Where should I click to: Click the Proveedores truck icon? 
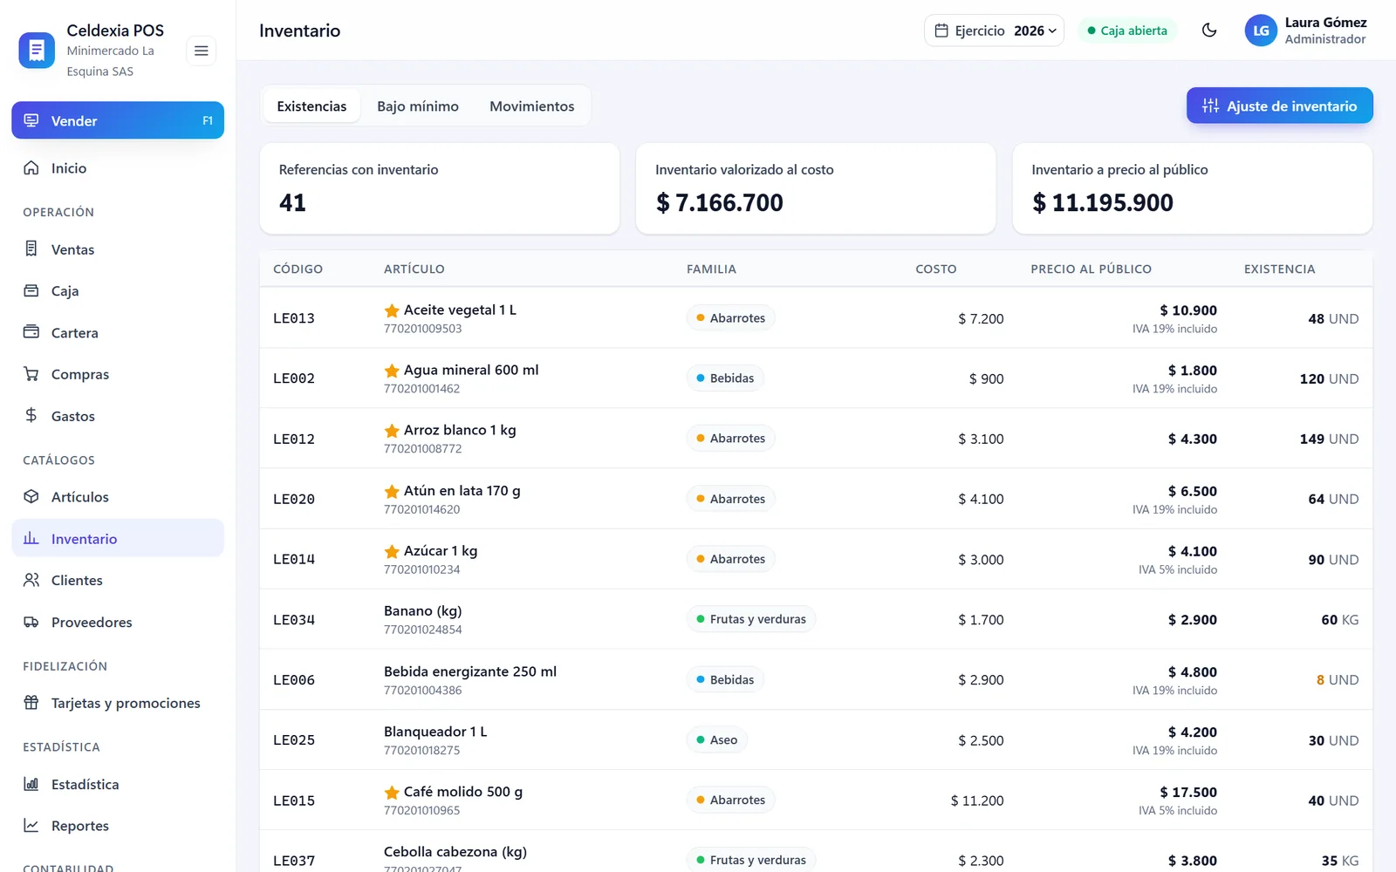(31, 622)
